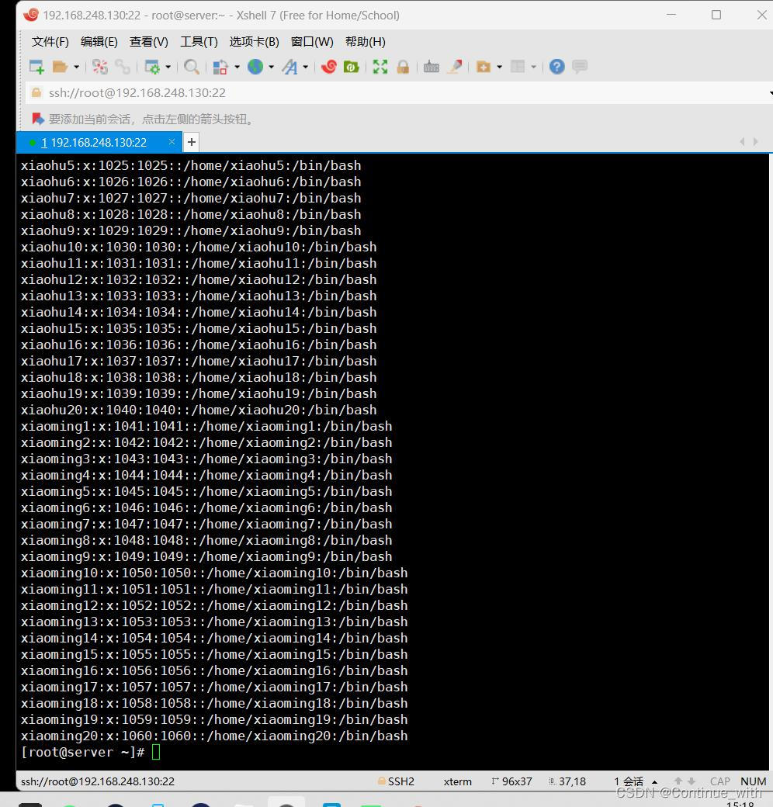Viewport: 773px width, 807px height.
Task: Close the 192.168.248.130:22 session tab
Action: tap(172, 142)
